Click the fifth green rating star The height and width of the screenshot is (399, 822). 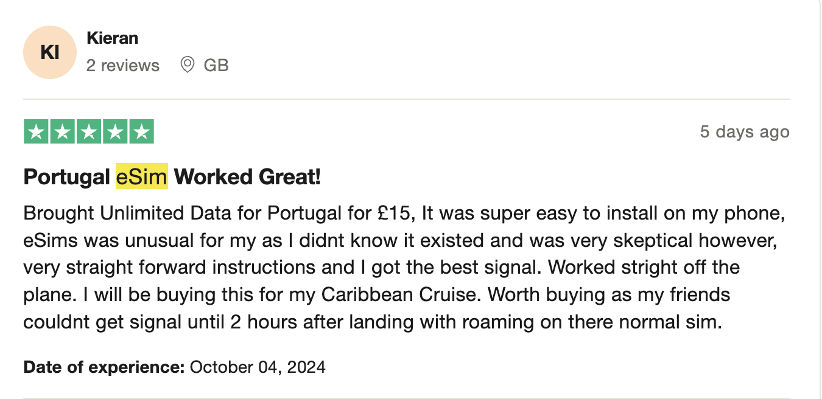141,132
